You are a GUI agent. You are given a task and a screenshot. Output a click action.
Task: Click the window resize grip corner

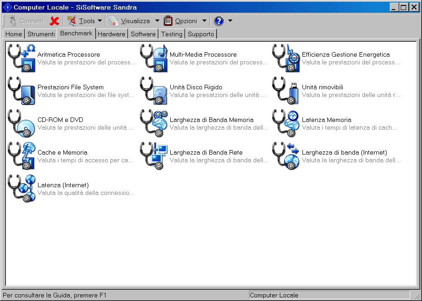417,296
